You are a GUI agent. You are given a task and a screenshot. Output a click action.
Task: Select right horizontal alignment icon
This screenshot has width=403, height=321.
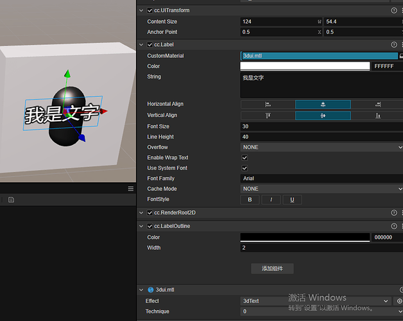point(377,105)
